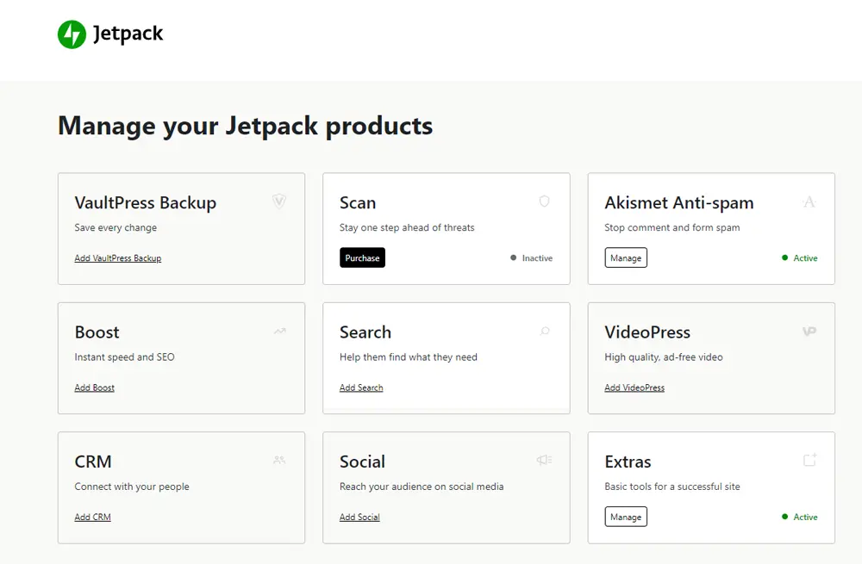The width and height of the screenshot is (862, 564).
Task: Click the Inactive status label on Scan
Action: pos(537,258)
